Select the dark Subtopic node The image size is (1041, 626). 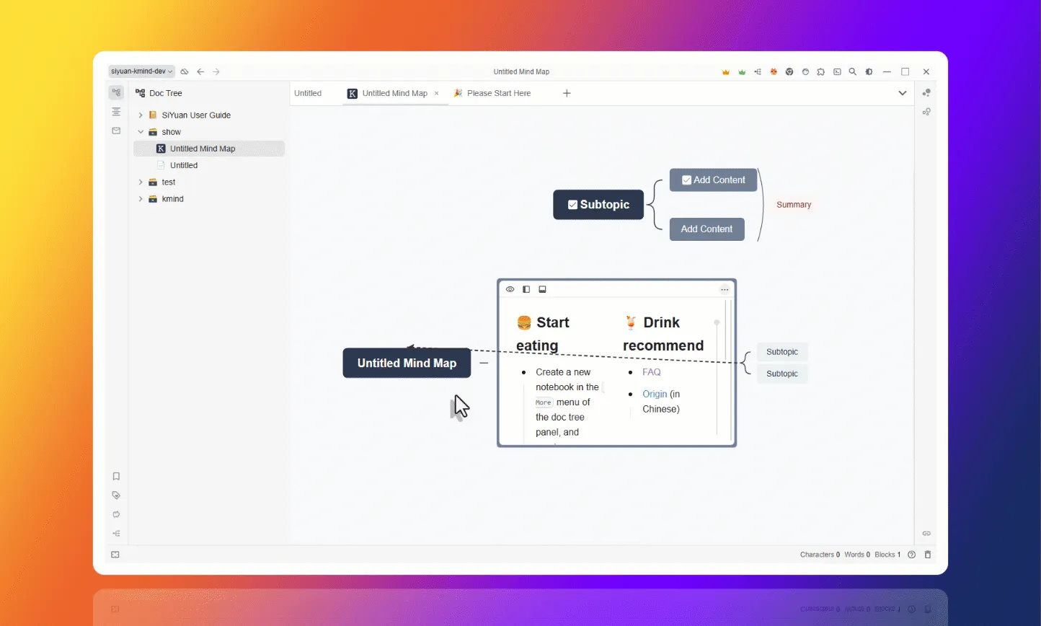[598, 205]
